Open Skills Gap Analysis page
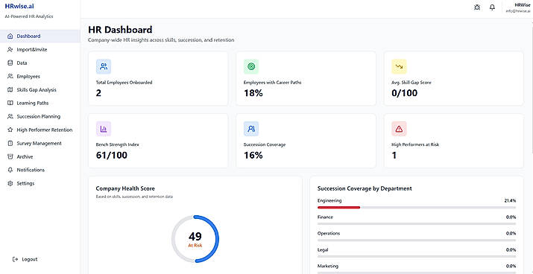533x274 pixels. [40, 89]
